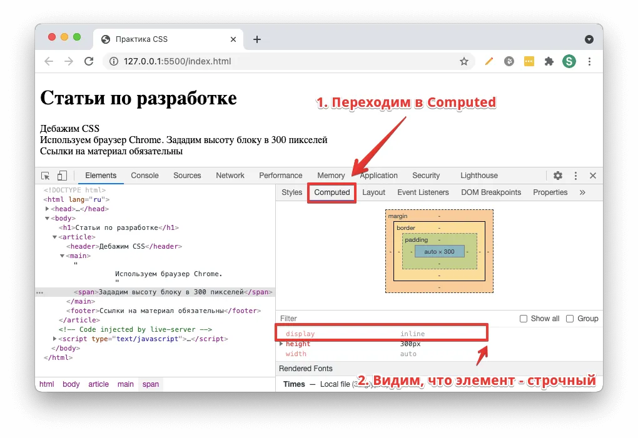The height and width of the screenshot is (438, 638).
Task: Click the orange pencil extension icon
Action: (489, 61)
